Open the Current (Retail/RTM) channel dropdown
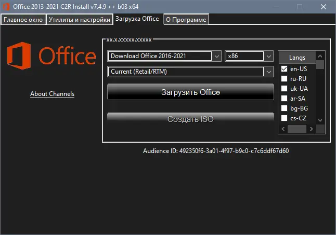The image size is (336, 235). 190,72
